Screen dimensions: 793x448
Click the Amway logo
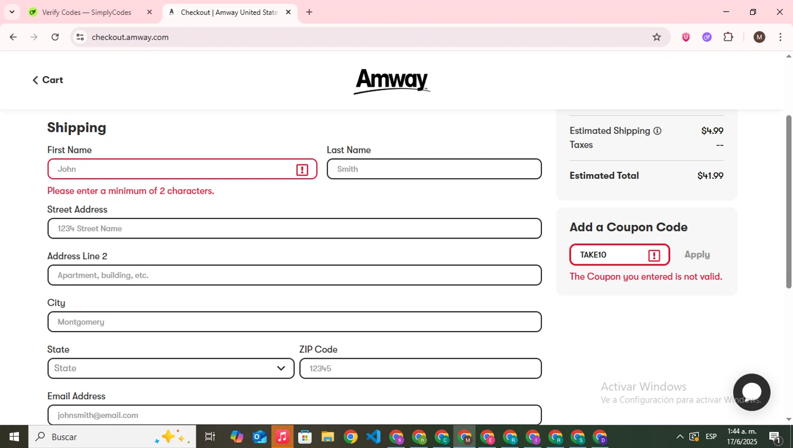(x=392, y=81)
